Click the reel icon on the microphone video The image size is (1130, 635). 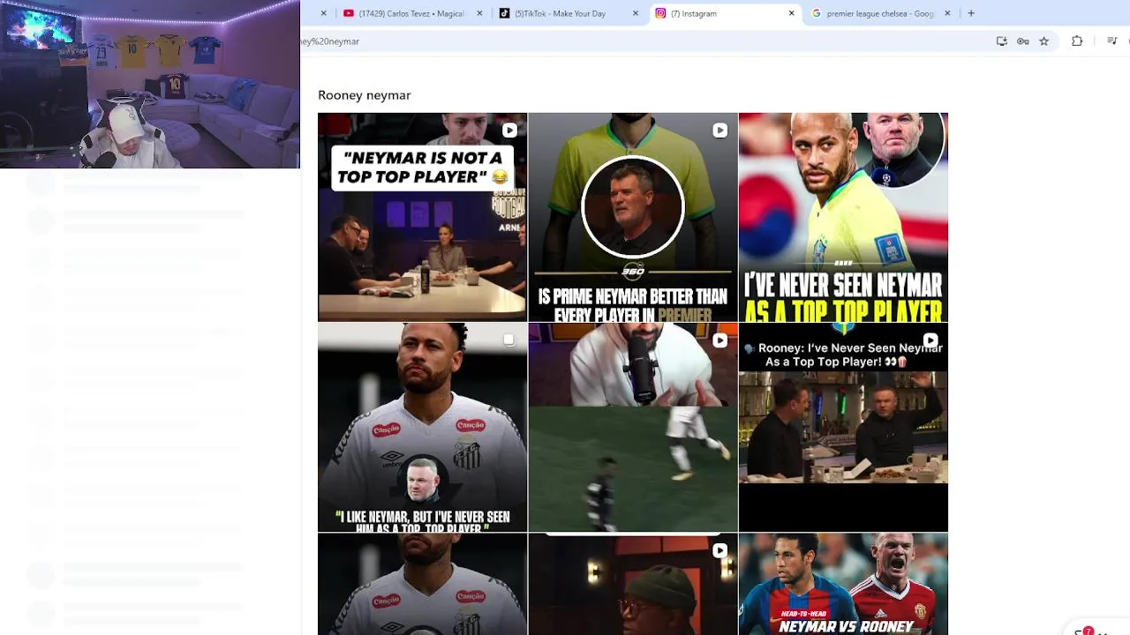click(x=719, y=340)
